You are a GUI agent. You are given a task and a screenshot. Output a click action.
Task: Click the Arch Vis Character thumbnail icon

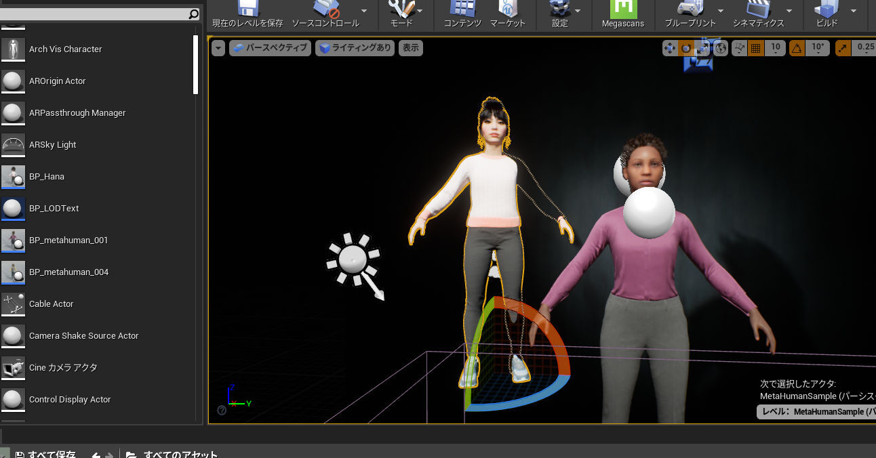click(13, 49)
